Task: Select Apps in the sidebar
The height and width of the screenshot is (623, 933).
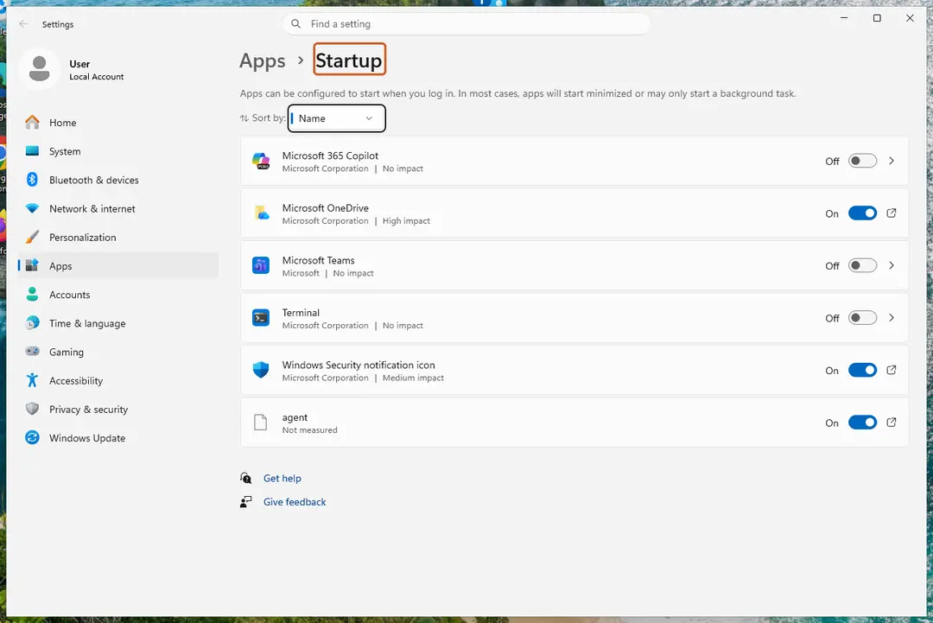Action: [x=117, y=265]
